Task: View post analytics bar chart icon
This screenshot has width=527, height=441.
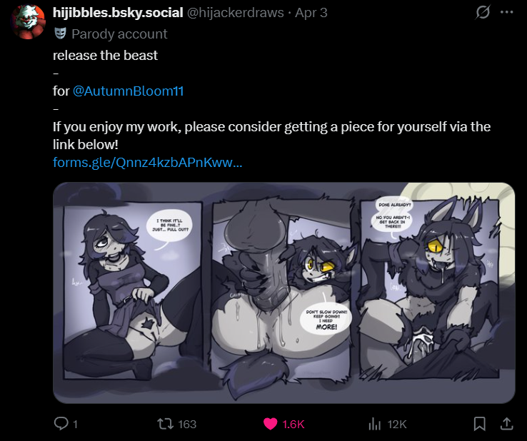Action: coord(374,424)
